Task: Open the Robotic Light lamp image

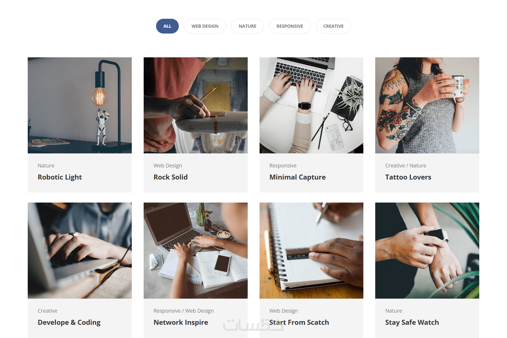Action: click(x=80, y=105)
